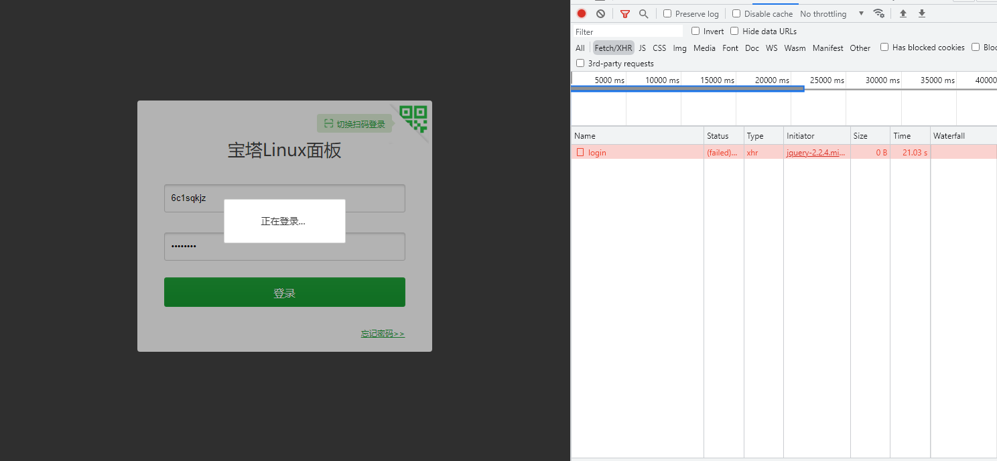Sort requests by Initiator column
997x461 pixels.
(x=817, y=135)
